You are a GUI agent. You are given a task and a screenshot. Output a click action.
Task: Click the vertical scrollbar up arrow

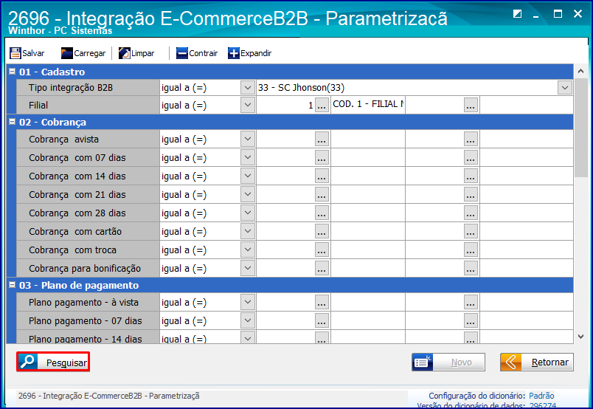coord(581,71)
